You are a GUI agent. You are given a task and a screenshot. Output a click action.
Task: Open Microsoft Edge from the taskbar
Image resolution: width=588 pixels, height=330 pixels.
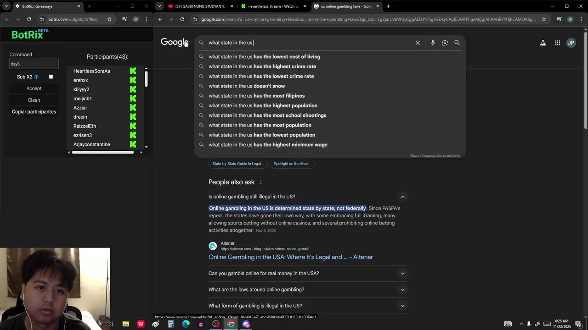click(186, 324)
